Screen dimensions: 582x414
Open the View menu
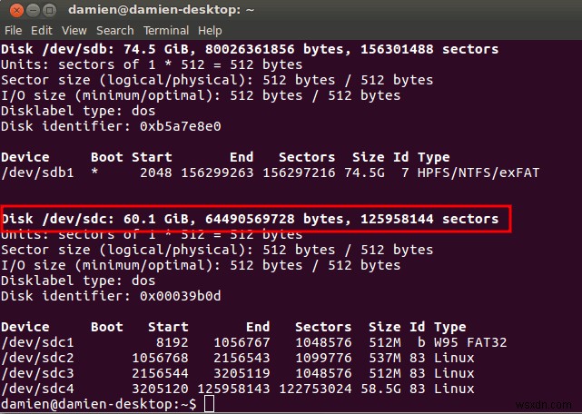click(x=72, y=31)
